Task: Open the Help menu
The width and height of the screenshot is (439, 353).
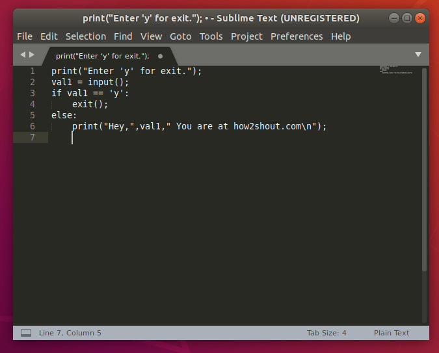Action: point(341,36)
